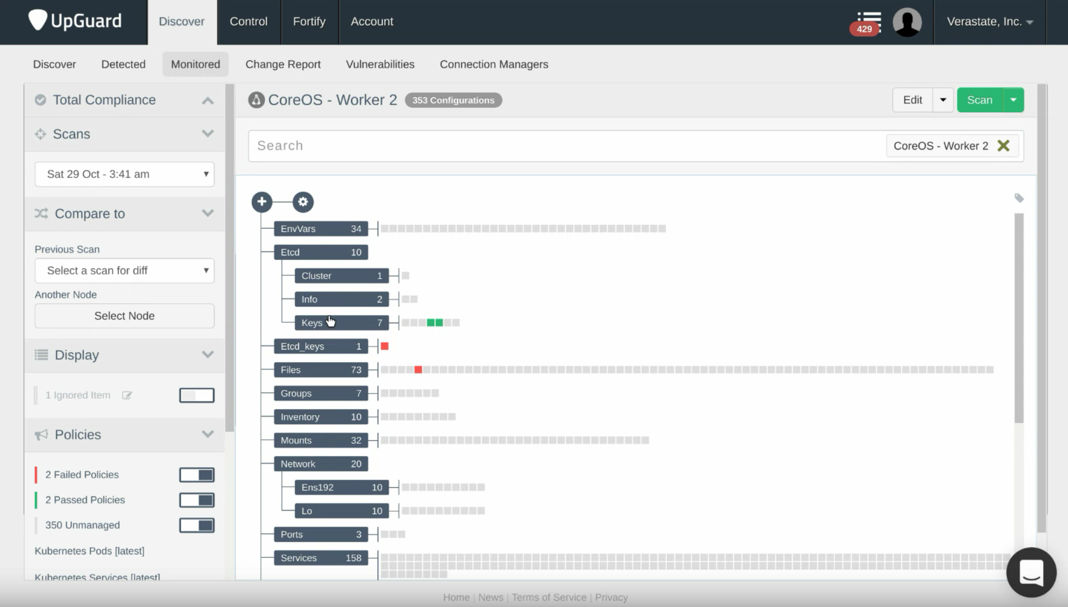Open the Select a scan for diff dropdown
The height and width of the screenshot is (607, 1068).
click(x=124, y=270)
